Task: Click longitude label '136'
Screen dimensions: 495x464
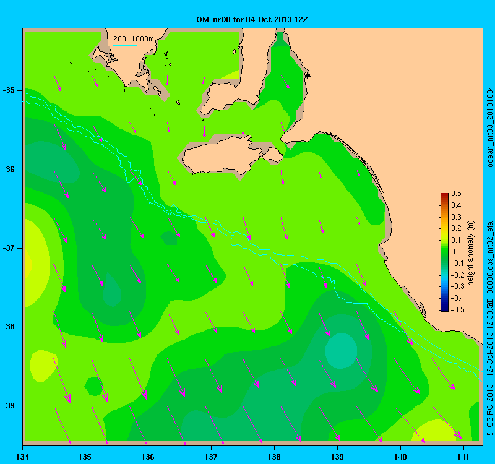Action: (x=148, y=457)
